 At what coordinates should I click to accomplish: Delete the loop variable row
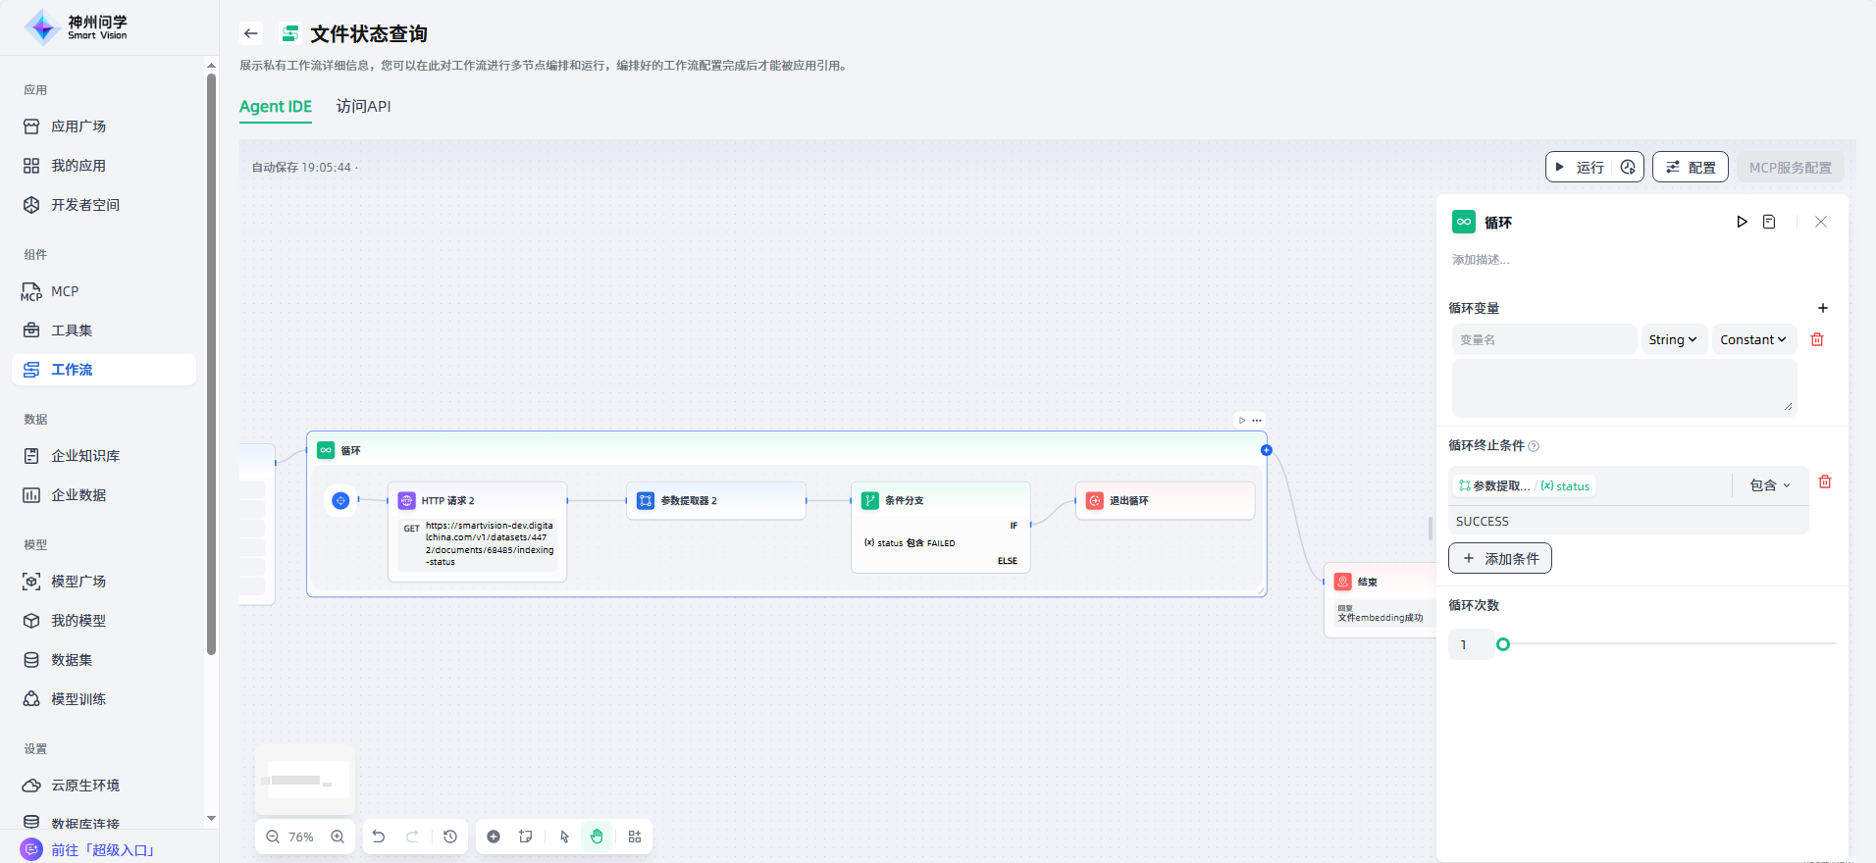(x=1817, y=339)
